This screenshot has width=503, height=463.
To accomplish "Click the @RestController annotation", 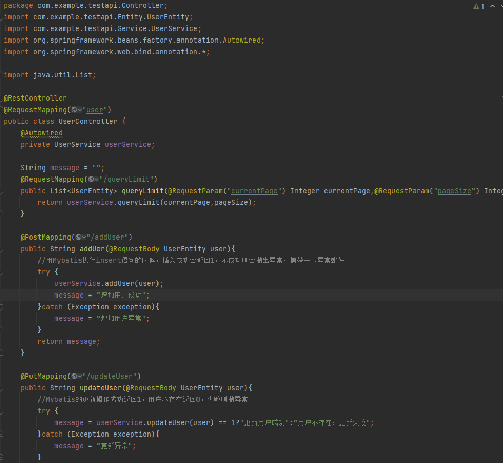I will pos(35,98).
